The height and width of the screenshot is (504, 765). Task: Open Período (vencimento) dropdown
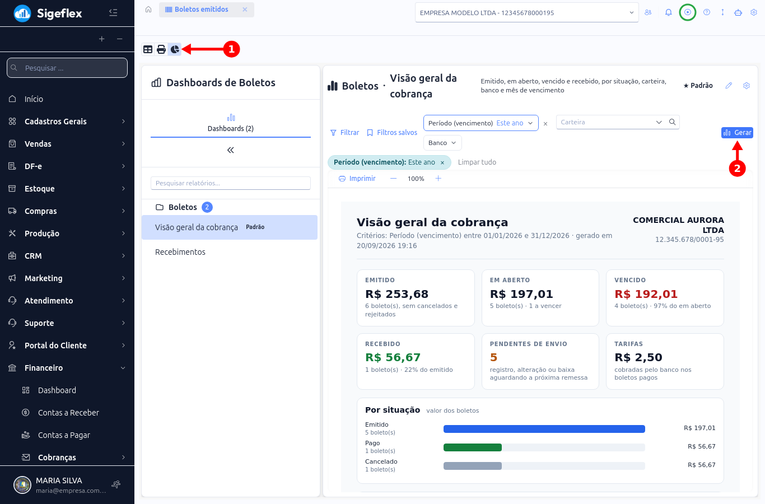tap(481, 123)
